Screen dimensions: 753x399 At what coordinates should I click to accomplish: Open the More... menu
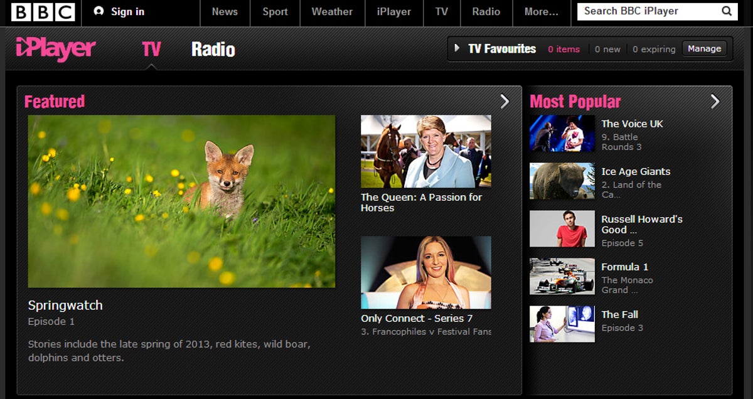coord(541,12)
